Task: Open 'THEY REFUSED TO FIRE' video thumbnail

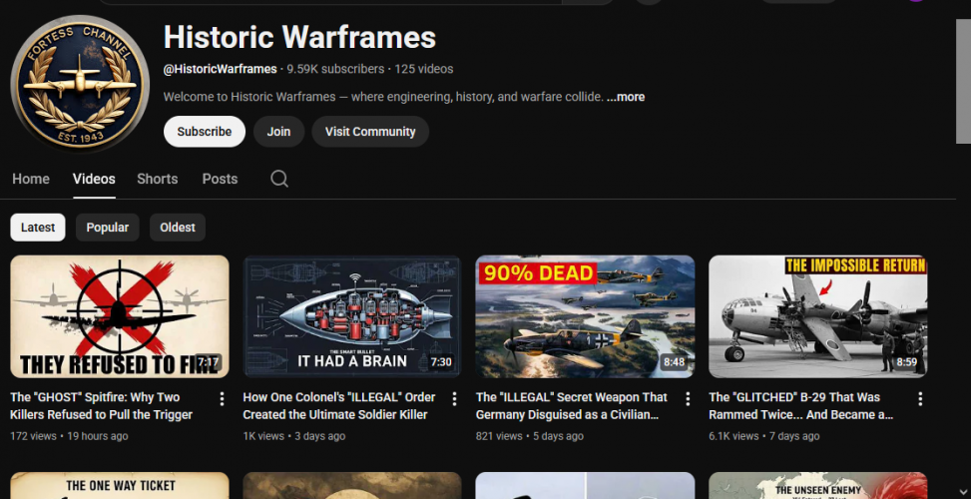Action: (120, 316)
